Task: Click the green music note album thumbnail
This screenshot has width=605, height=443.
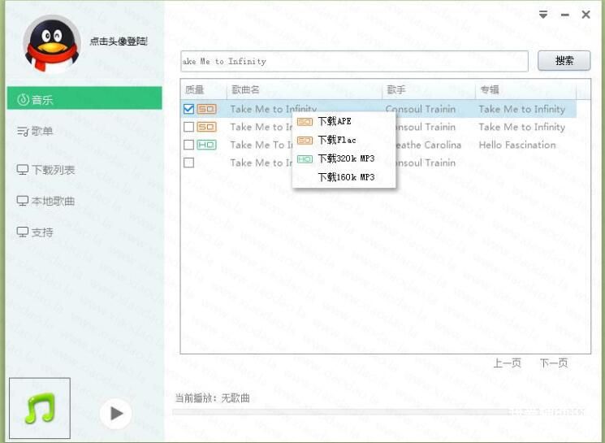Action: click(40, 408)
